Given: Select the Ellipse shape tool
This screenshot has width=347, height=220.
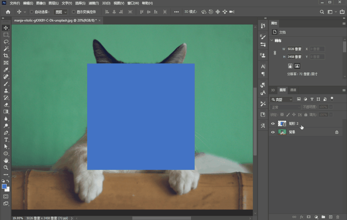Looking at the screenshot, I should 6,154.
